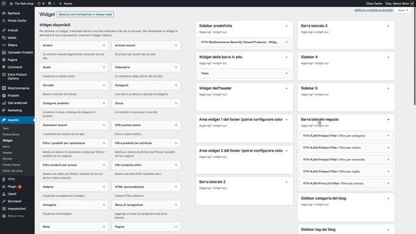
Task: Click WooCommerce icon in sidebar
Action: pos(4,88)
